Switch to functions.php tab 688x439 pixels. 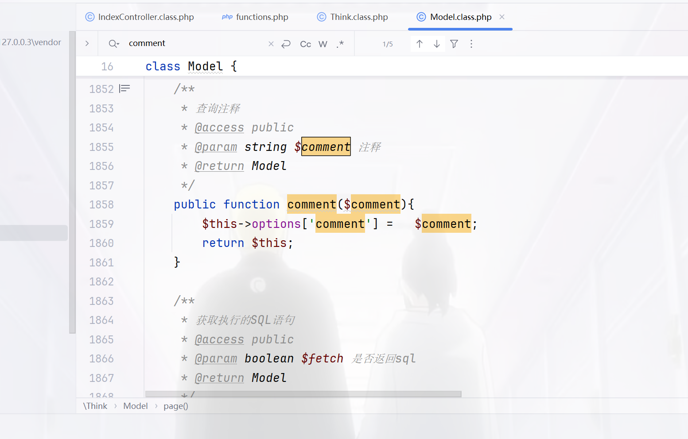[255, 17]
